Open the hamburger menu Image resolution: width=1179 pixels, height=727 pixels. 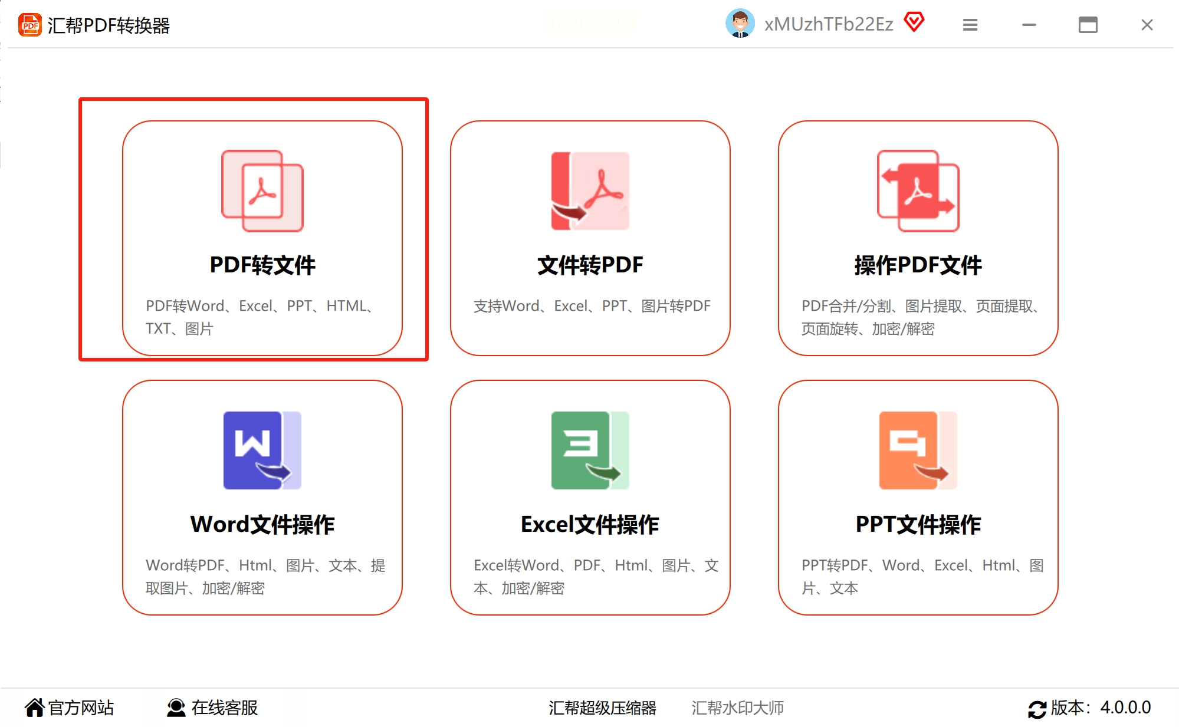[970, 25]
